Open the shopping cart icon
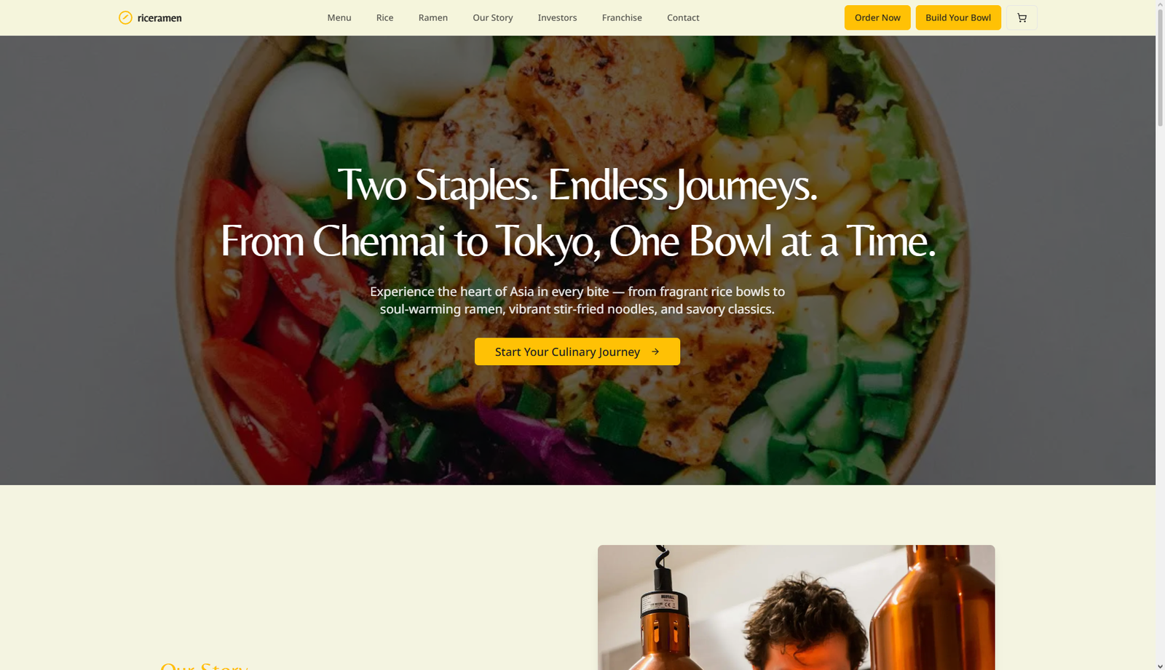1165x670 pixels. tap(1022, 17)
